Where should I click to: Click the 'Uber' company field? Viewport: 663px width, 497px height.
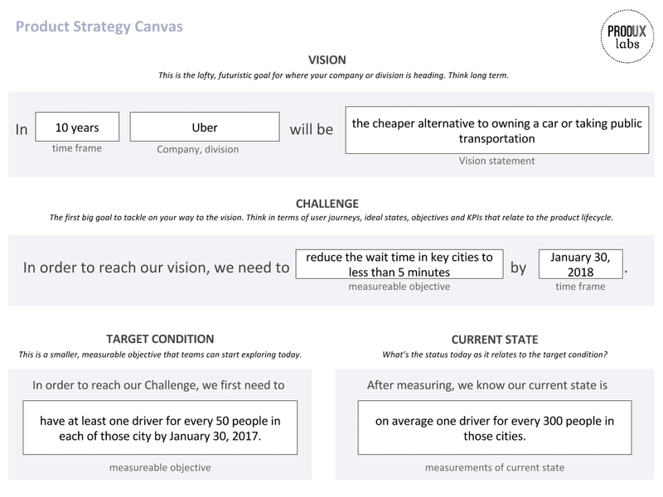tap(205, 127)
